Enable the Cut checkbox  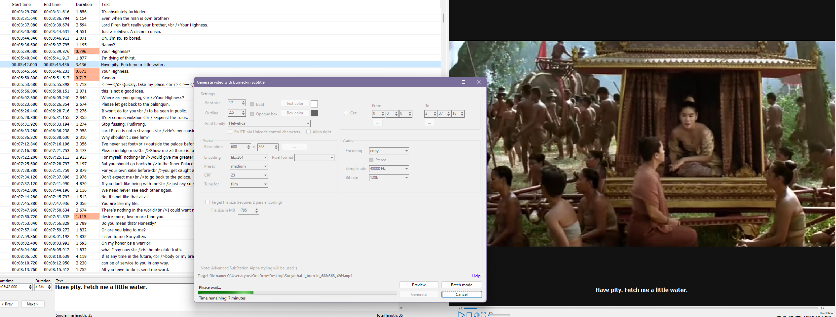(x=346, y=113)
